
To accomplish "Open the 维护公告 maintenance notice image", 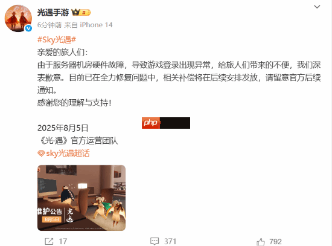I will click(81, 198).
